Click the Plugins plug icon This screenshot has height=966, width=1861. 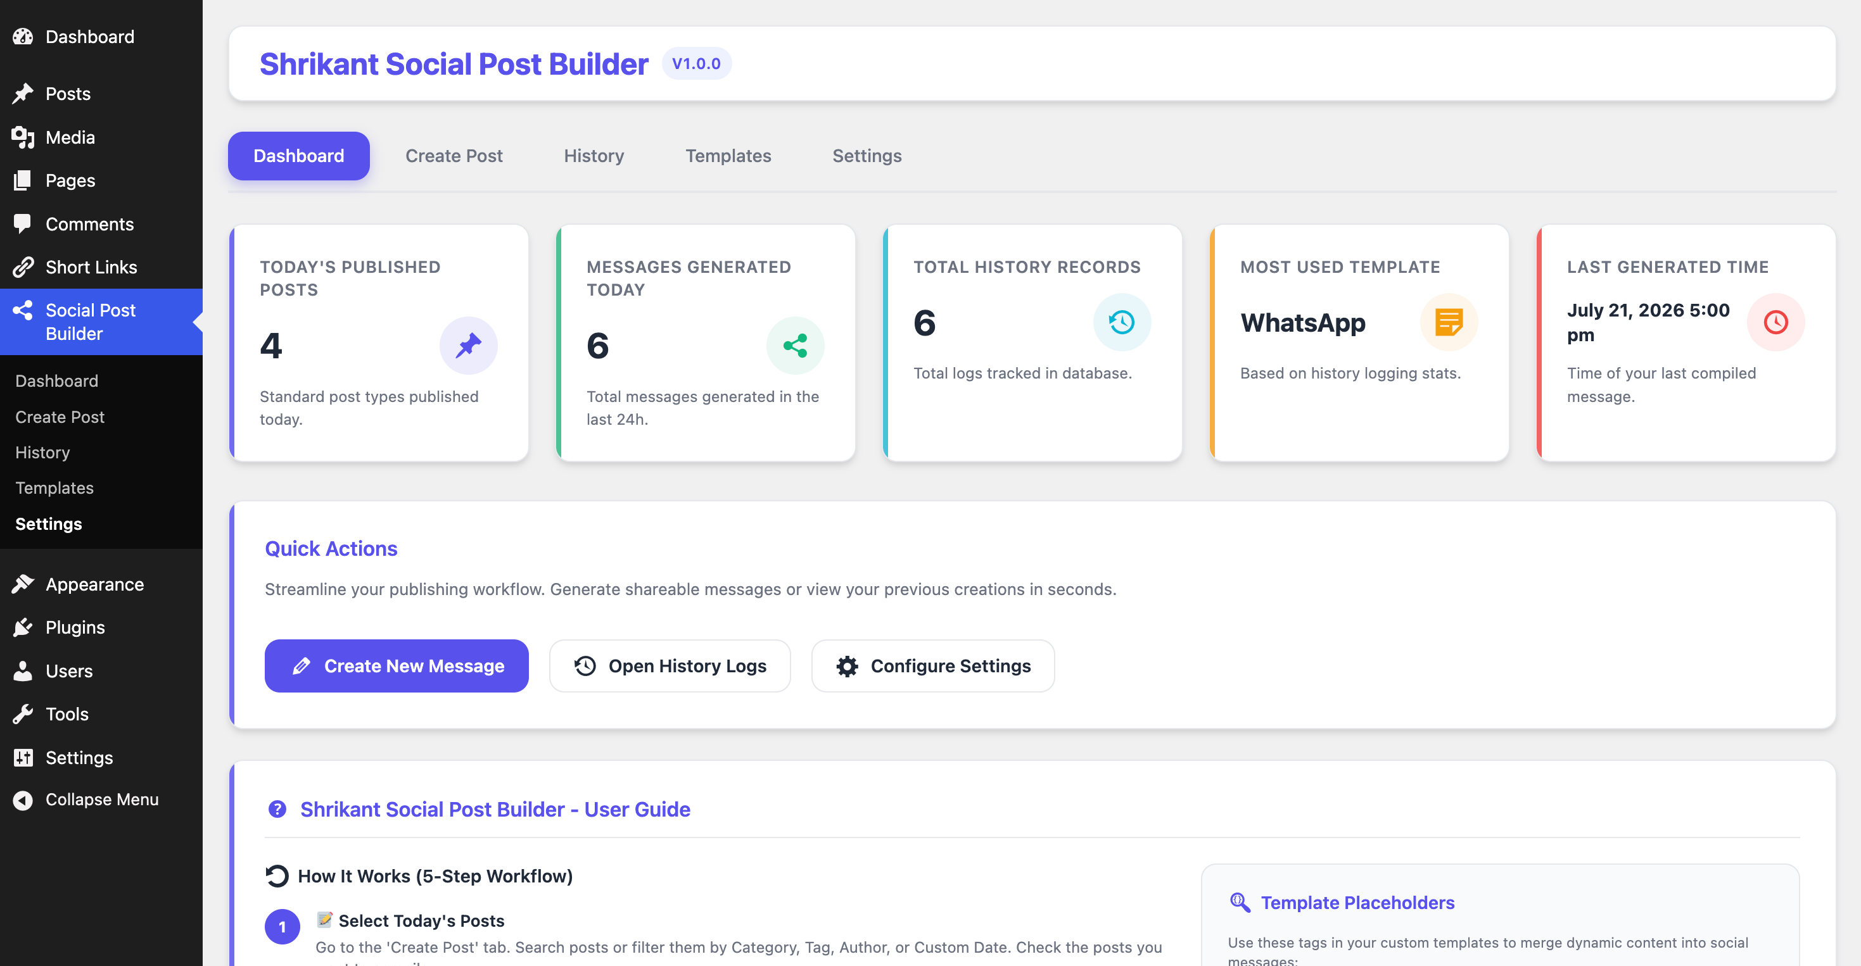pos(23,627)
